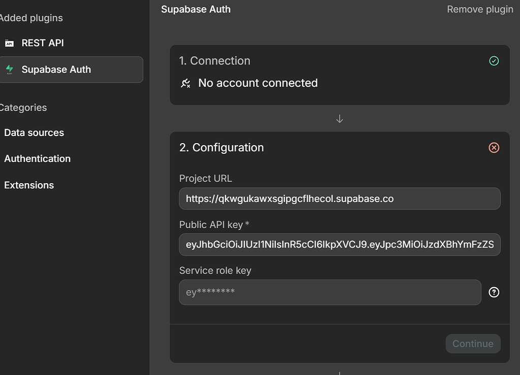Open help for the Service role key
Viewport: 520px width, 375px height.
(494, 292)
